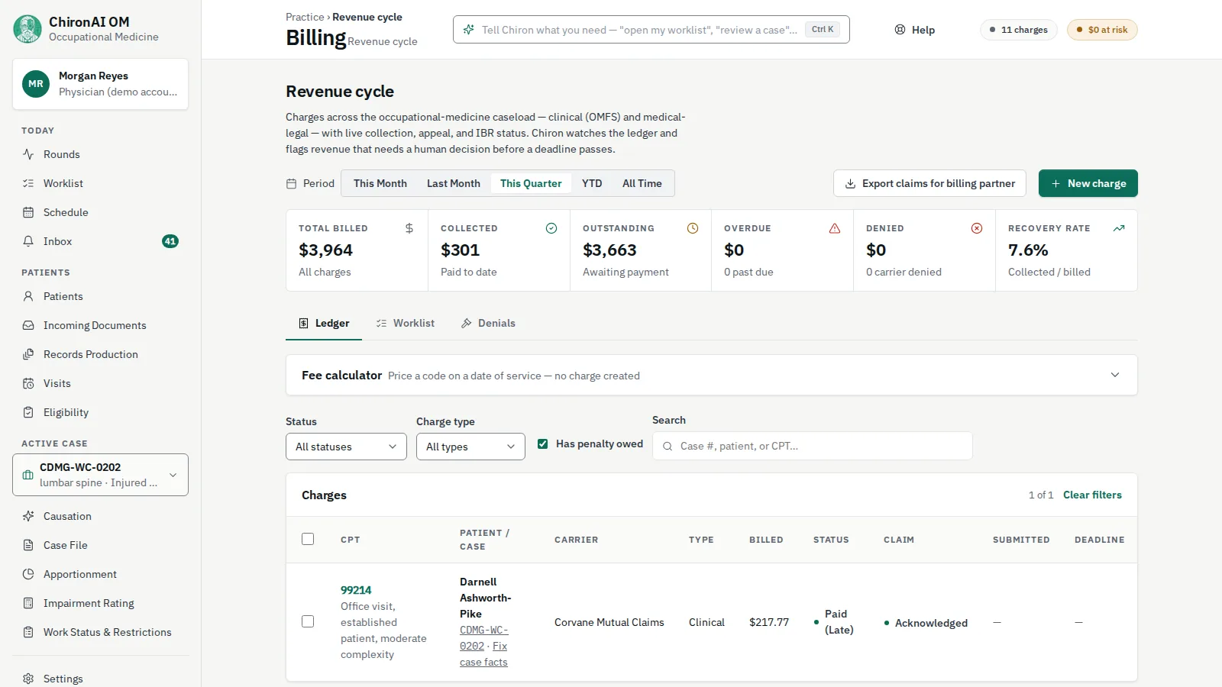Viewport: 1222px width, 687px height.
Task: Select Last Month period
Action: click(x=454, y=183)
